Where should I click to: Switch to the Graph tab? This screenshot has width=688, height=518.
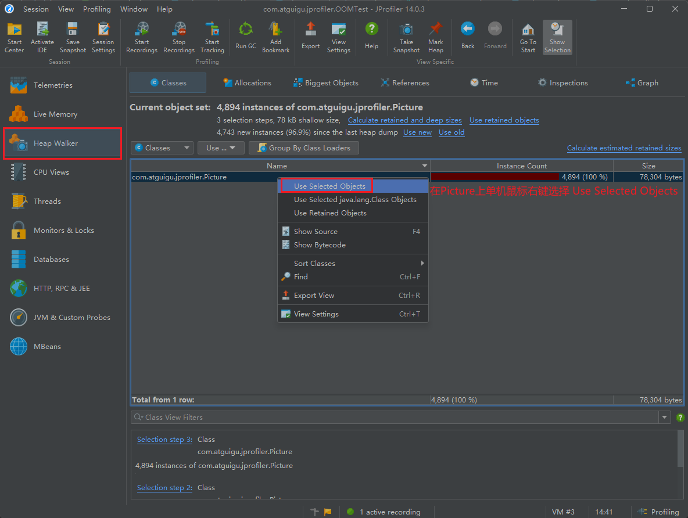[642, 83]
